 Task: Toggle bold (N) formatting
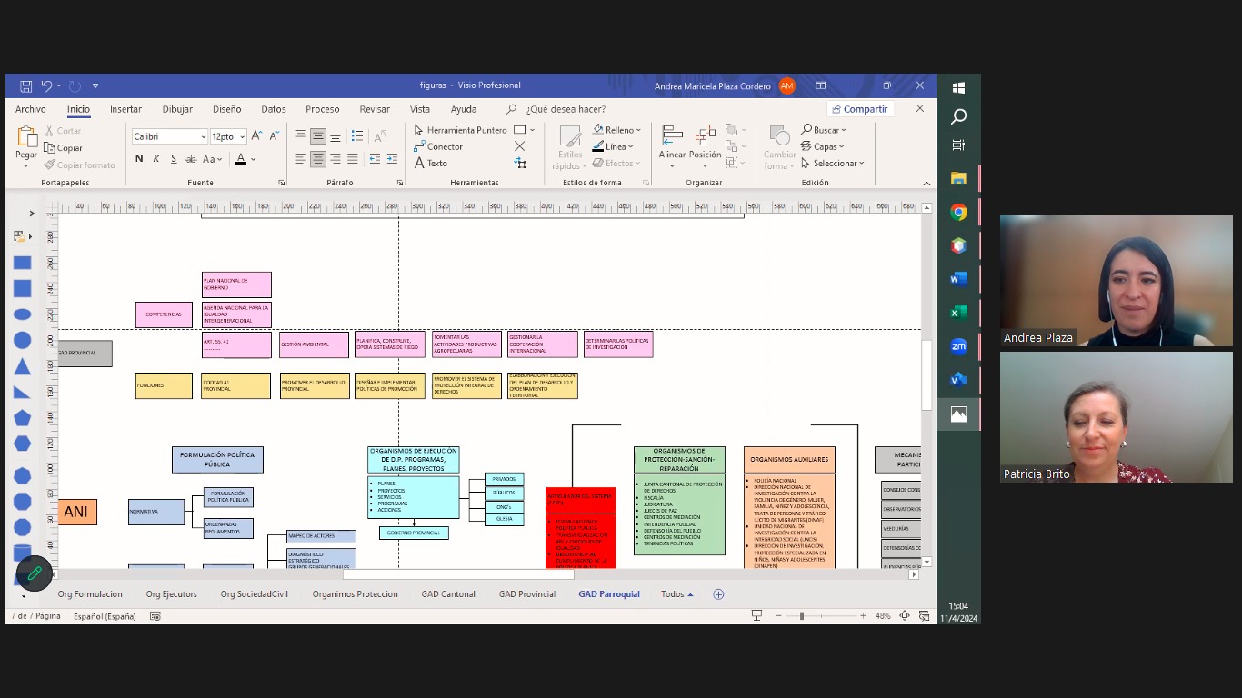139,159
